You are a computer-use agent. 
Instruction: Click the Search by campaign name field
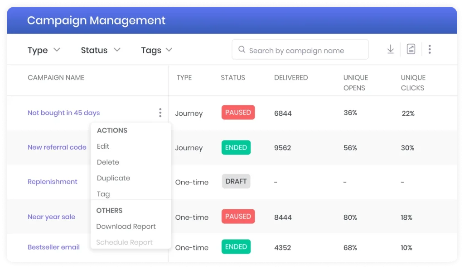(300, 50)
